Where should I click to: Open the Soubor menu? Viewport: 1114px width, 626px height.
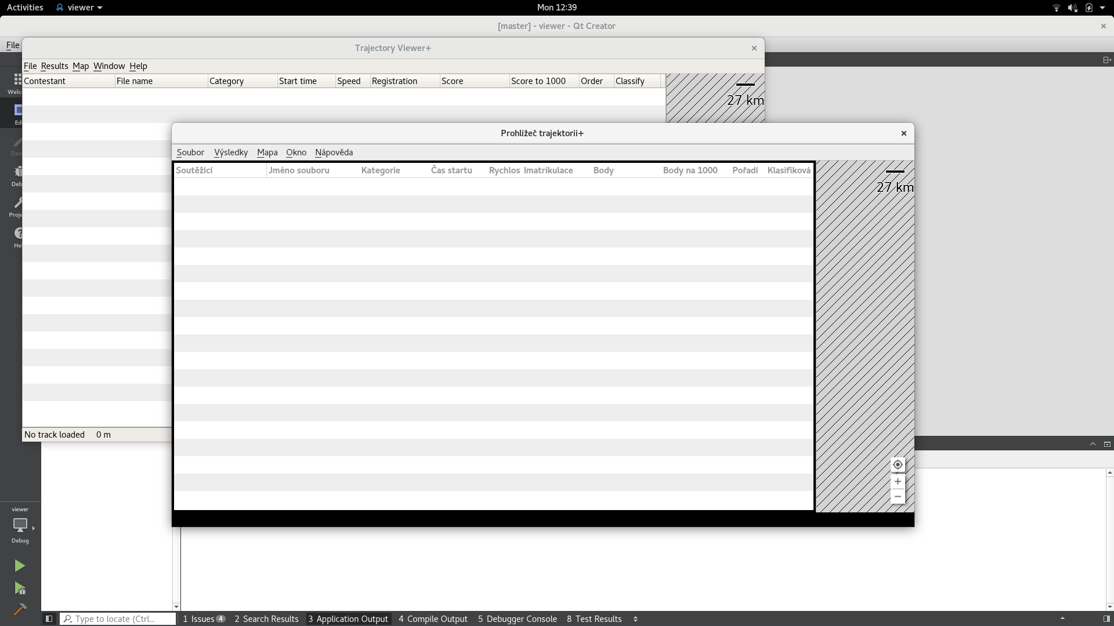click(x=190, y=152)
